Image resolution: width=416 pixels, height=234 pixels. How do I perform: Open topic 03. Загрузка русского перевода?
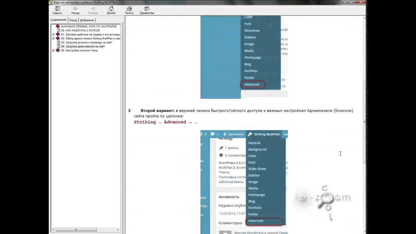(86, 42)
